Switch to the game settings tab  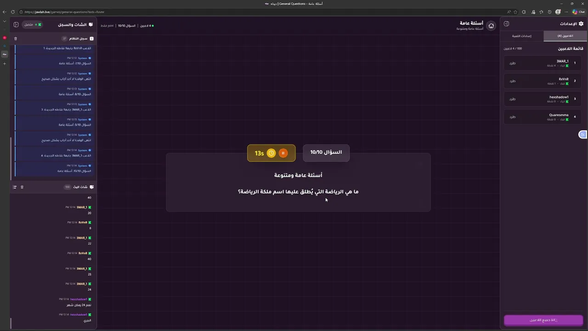tap(522, 36)
